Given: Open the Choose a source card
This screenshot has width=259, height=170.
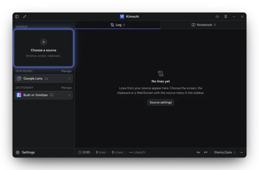Looking at the screenshot, I should point(44,48).
